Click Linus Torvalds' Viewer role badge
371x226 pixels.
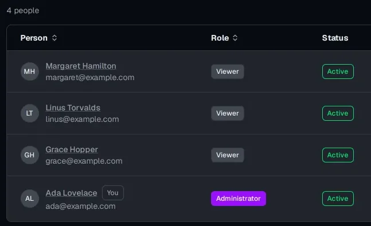click(228, 113)
